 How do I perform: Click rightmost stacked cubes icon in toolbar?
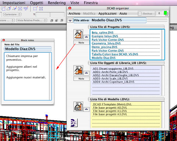[62, 20]
